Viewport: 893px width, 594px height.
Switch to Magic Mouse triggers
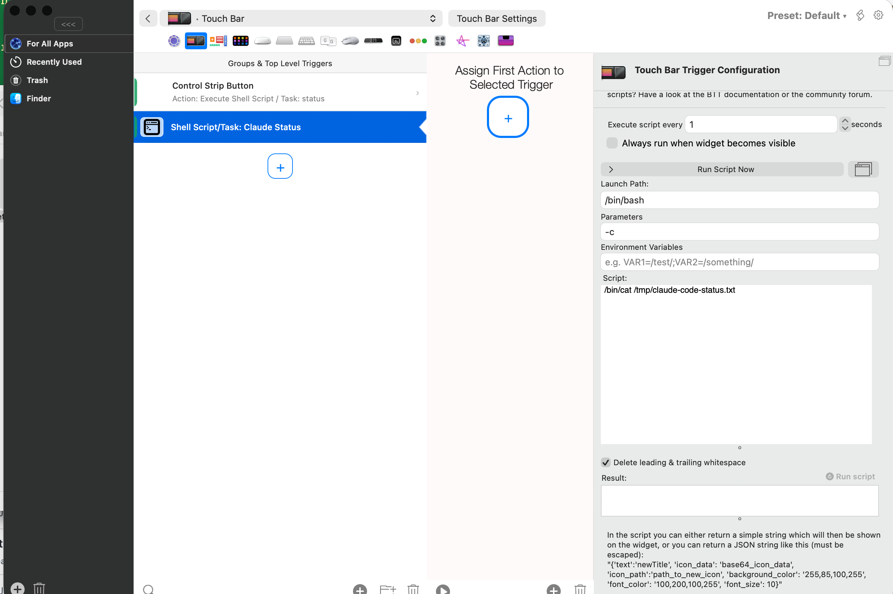pyautogui.click(x=262, y=40)
